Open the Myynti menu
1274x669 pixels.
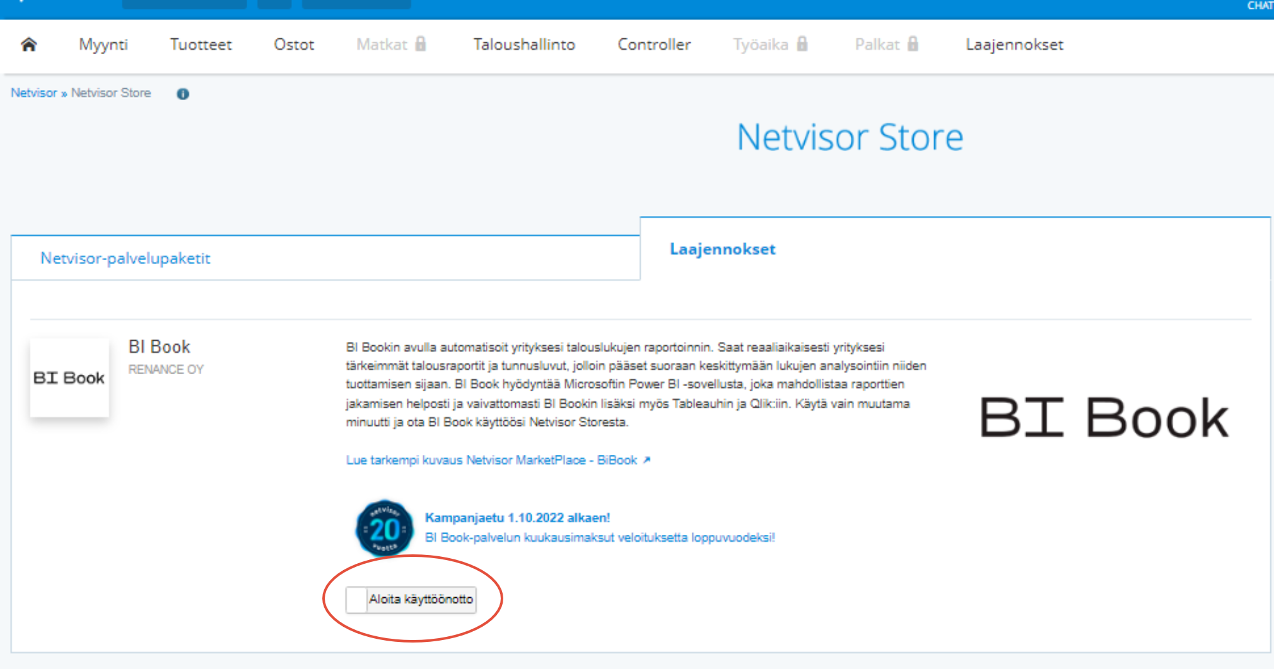pos(103,45)
